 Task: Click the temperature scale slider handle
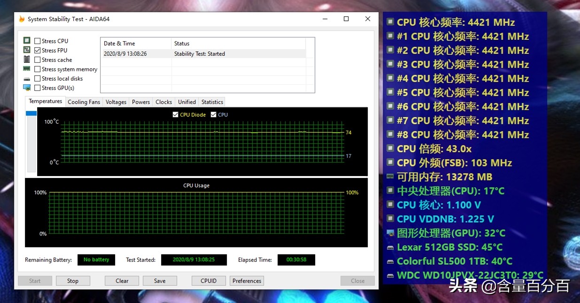[31, 112]
